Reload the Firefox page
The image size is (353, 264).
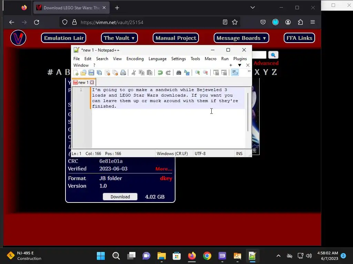pyautogui.click(x=37, y=22)
